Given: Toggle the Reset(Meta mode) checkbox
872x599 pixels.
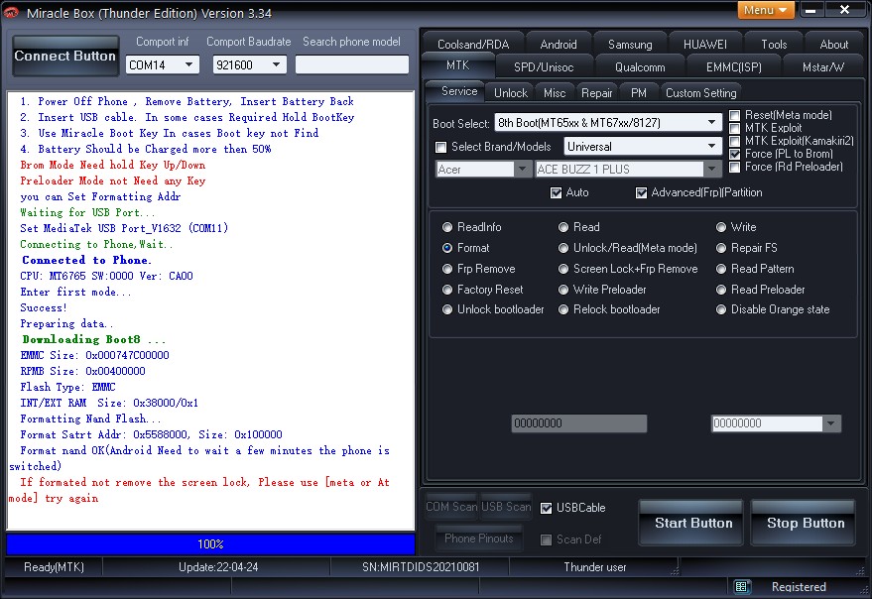Looking at the screenshot, I should [x=735, y=115].
